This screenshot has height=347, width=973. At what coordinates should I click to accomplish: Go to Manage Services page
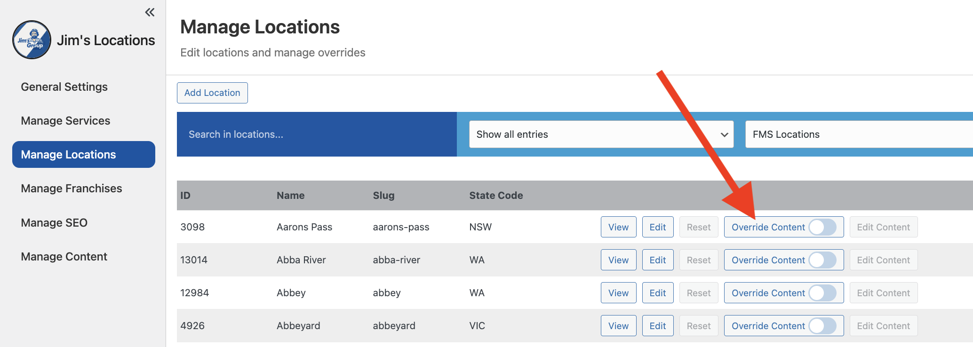tap(65, 121)
